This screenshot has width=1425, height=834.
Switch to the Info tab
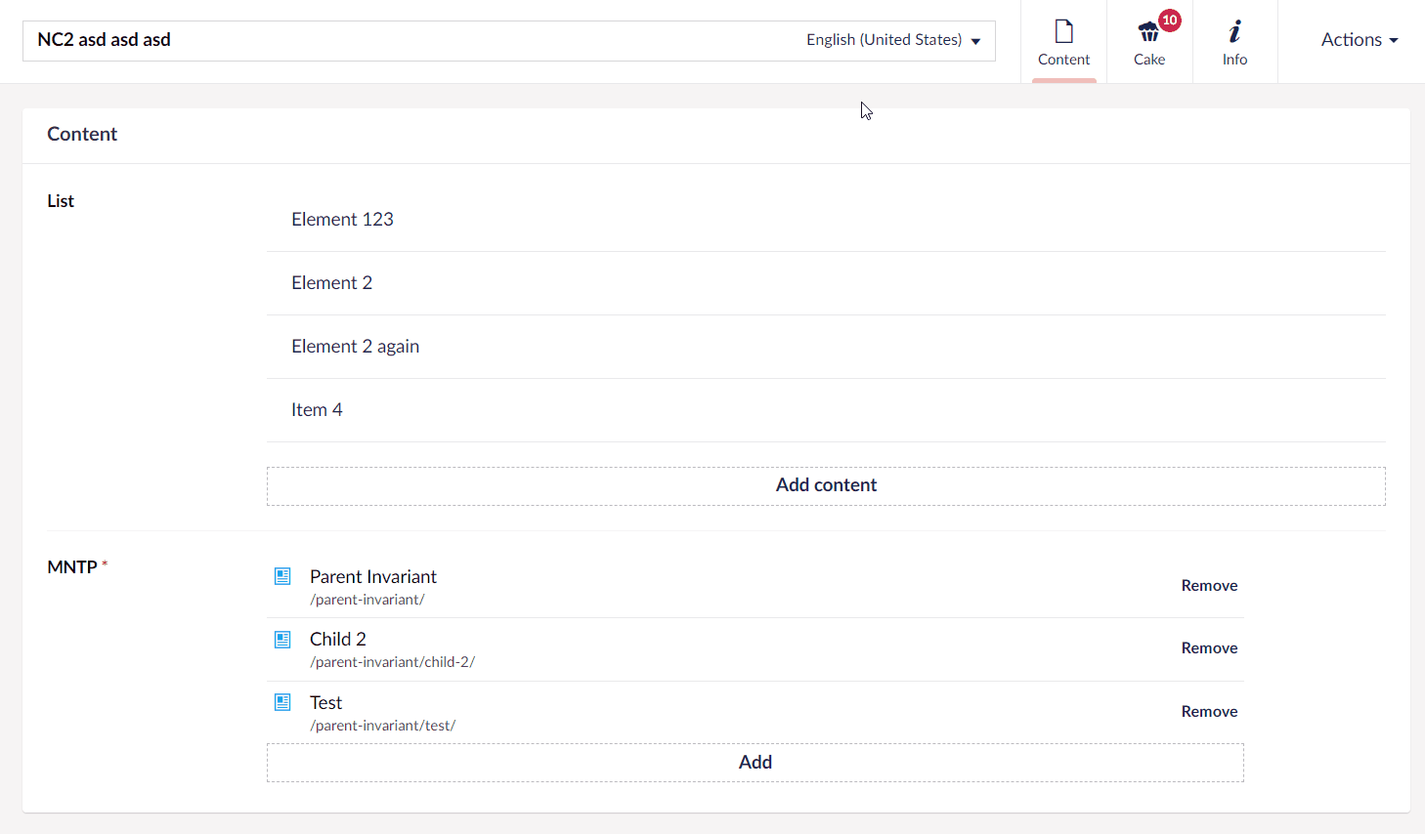pos(1234,41)
